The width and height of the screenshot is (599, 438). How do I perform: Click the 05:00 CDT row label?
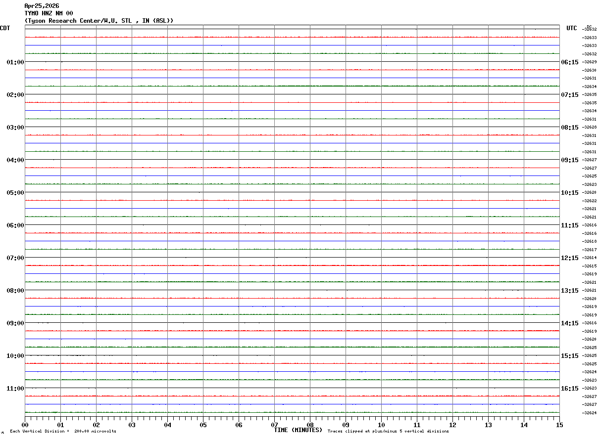click(15, 192)
